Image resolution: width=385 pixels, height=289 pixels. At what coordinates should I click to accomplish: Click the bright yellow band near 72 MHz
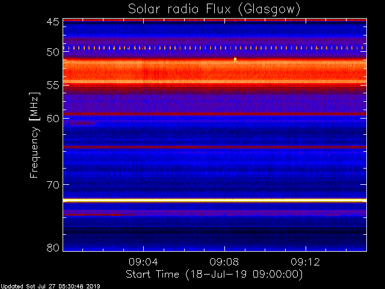[215, 200]
